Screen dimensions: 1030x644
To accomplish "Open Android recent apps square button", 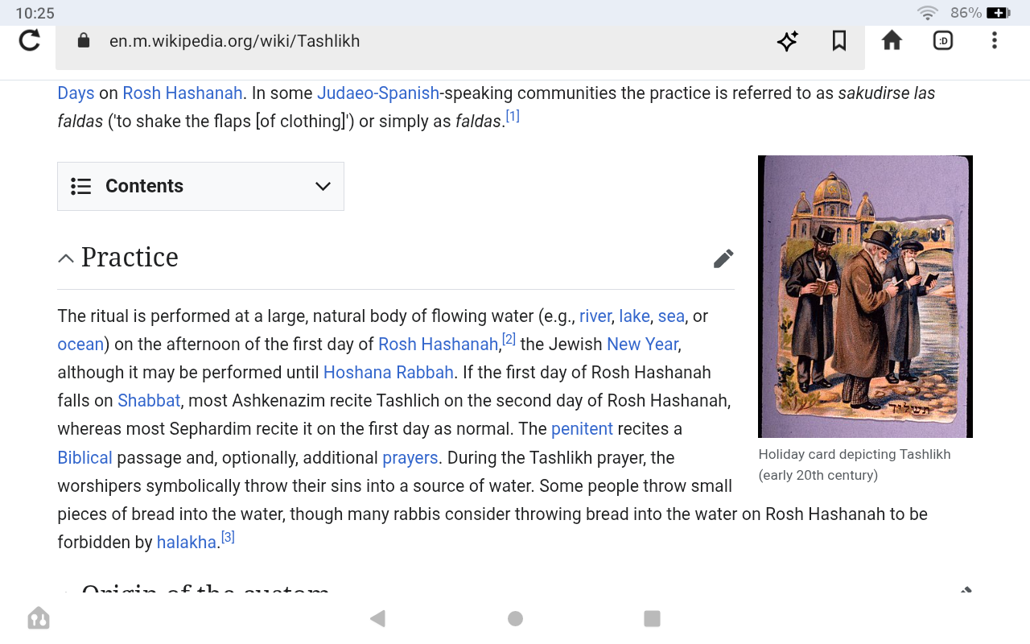I will point(652,618).
